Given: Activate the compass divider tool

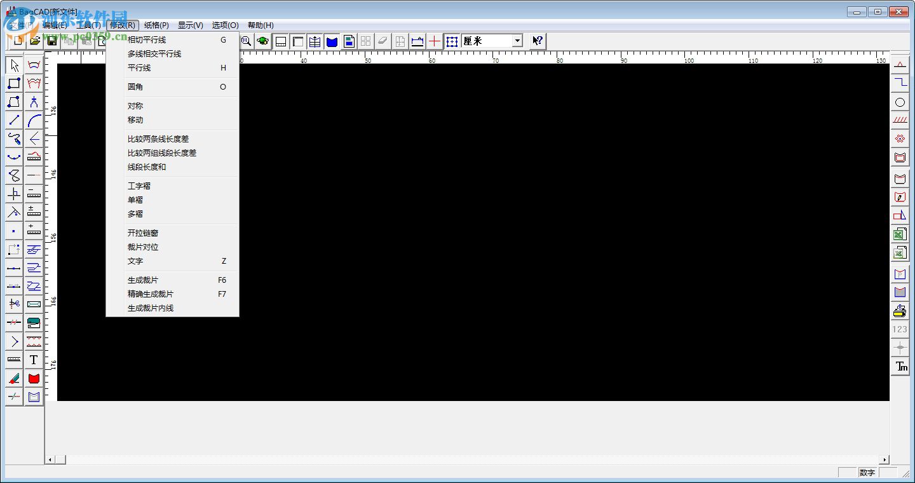Looking at the screenshot, I should click(x=34, y=102).
